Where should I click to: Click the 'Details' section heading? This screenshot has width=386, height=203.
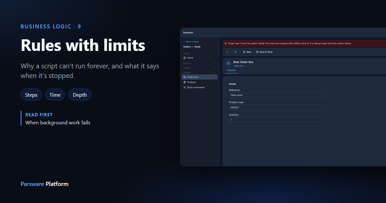[232, 84]
